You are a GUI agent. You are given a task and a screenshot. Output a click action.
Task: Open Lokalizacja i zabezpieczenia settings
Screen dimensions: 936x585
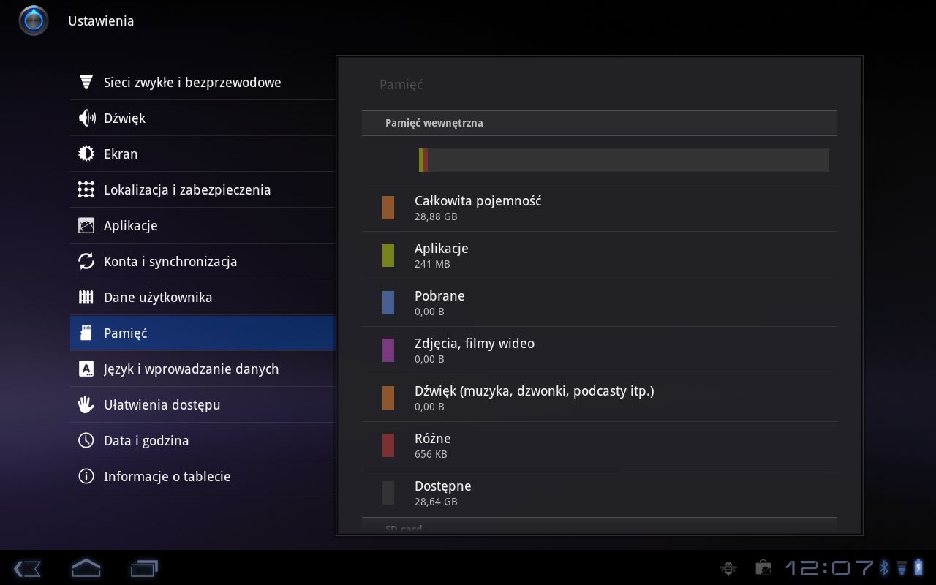coord(203,189)
